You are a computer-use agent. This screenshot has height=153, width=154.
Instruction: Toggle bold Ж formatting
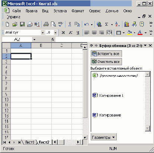point(63,33)
